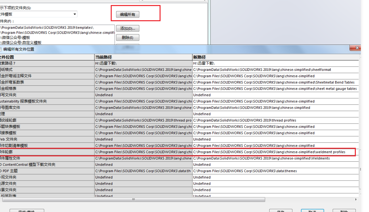The height and width of the screenshot is (212, 369).
Task: Click the Undefined new path in 写文件夹 row
Action: pyautogui.click(x=275, y=95)
